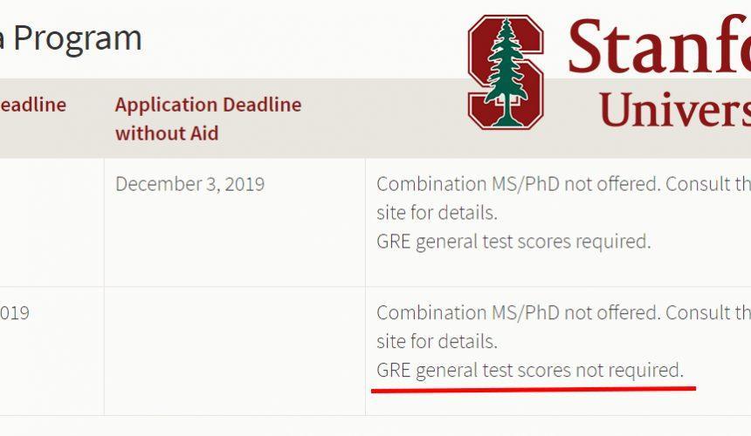Click the word 'Consult' in the first row
The image size is (751, 436).
coord(695,184)
